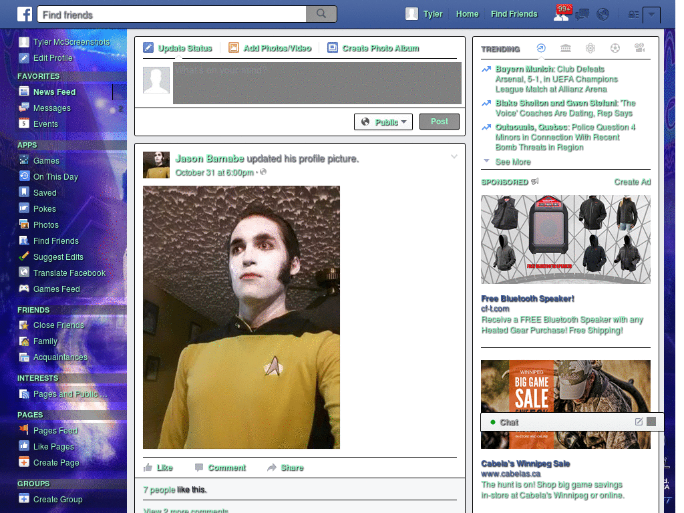This screenshot has height=513, width=684.
Task: Click the Add Photos/Video image icon
Action: pos(234,47)
